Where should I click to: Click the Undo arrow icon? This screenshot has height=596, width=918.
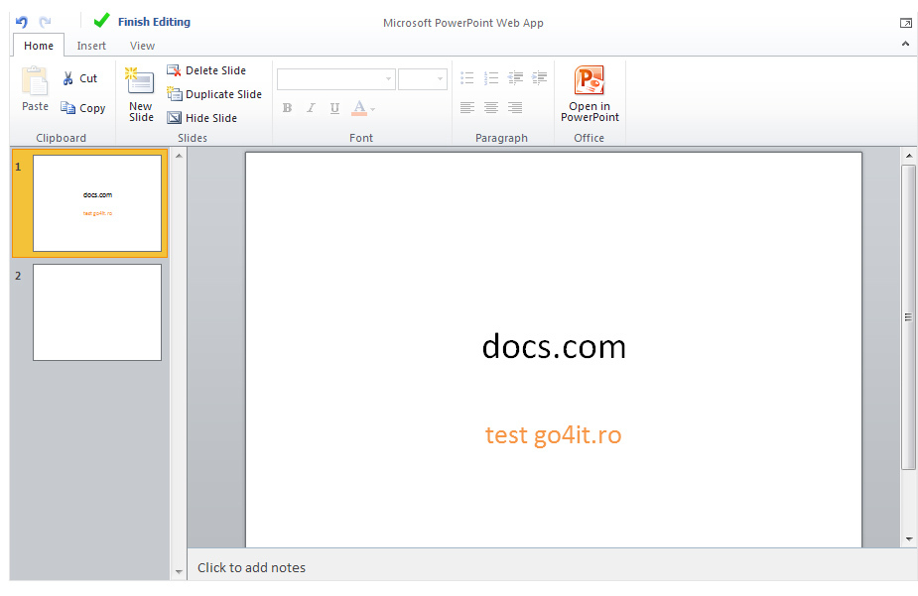point(22,22)
